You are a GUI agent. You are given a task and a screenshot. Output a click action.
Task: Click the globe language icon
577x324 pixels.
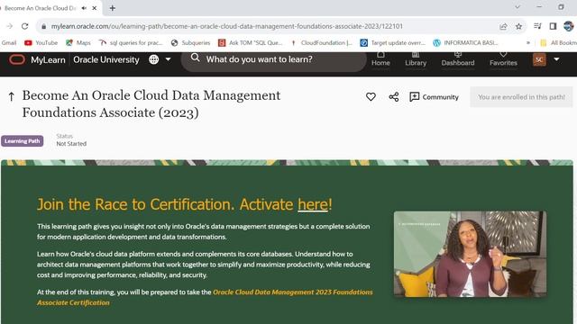154,59
